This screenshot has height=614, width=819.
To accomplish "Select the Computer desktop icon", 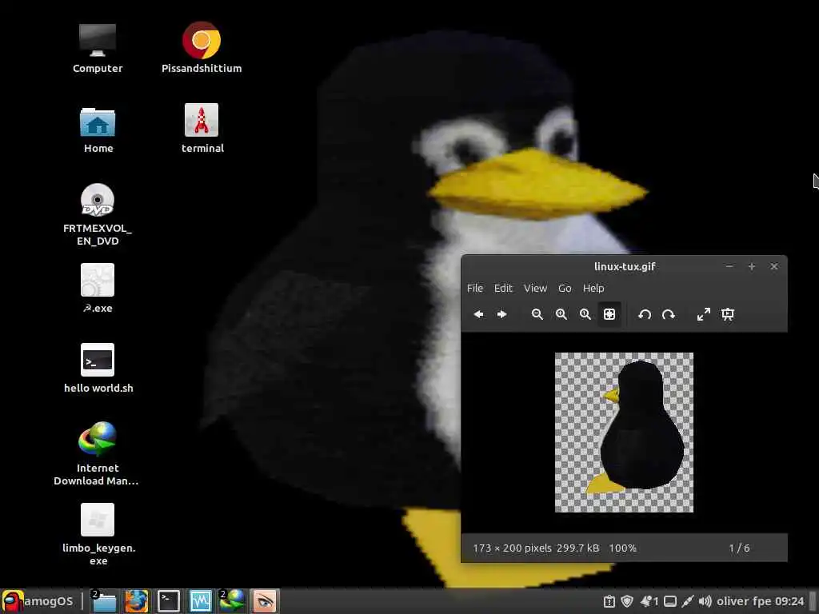I will [x=98, y=48].
